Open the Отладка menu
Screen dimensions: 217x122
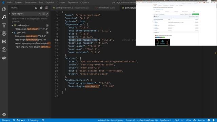[61, 2]
